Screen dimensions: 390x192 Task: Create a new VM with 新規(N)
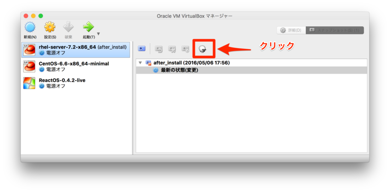coord(30,30)
